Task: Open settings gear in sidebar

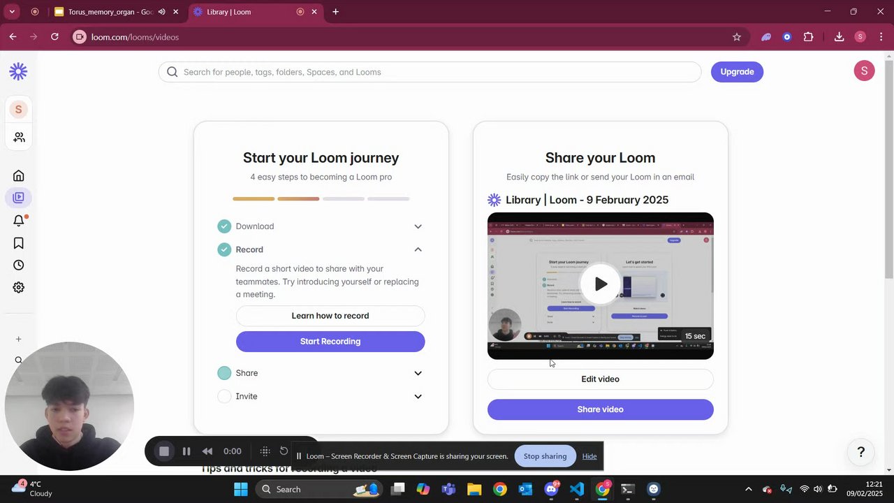Action: [19, 288]
